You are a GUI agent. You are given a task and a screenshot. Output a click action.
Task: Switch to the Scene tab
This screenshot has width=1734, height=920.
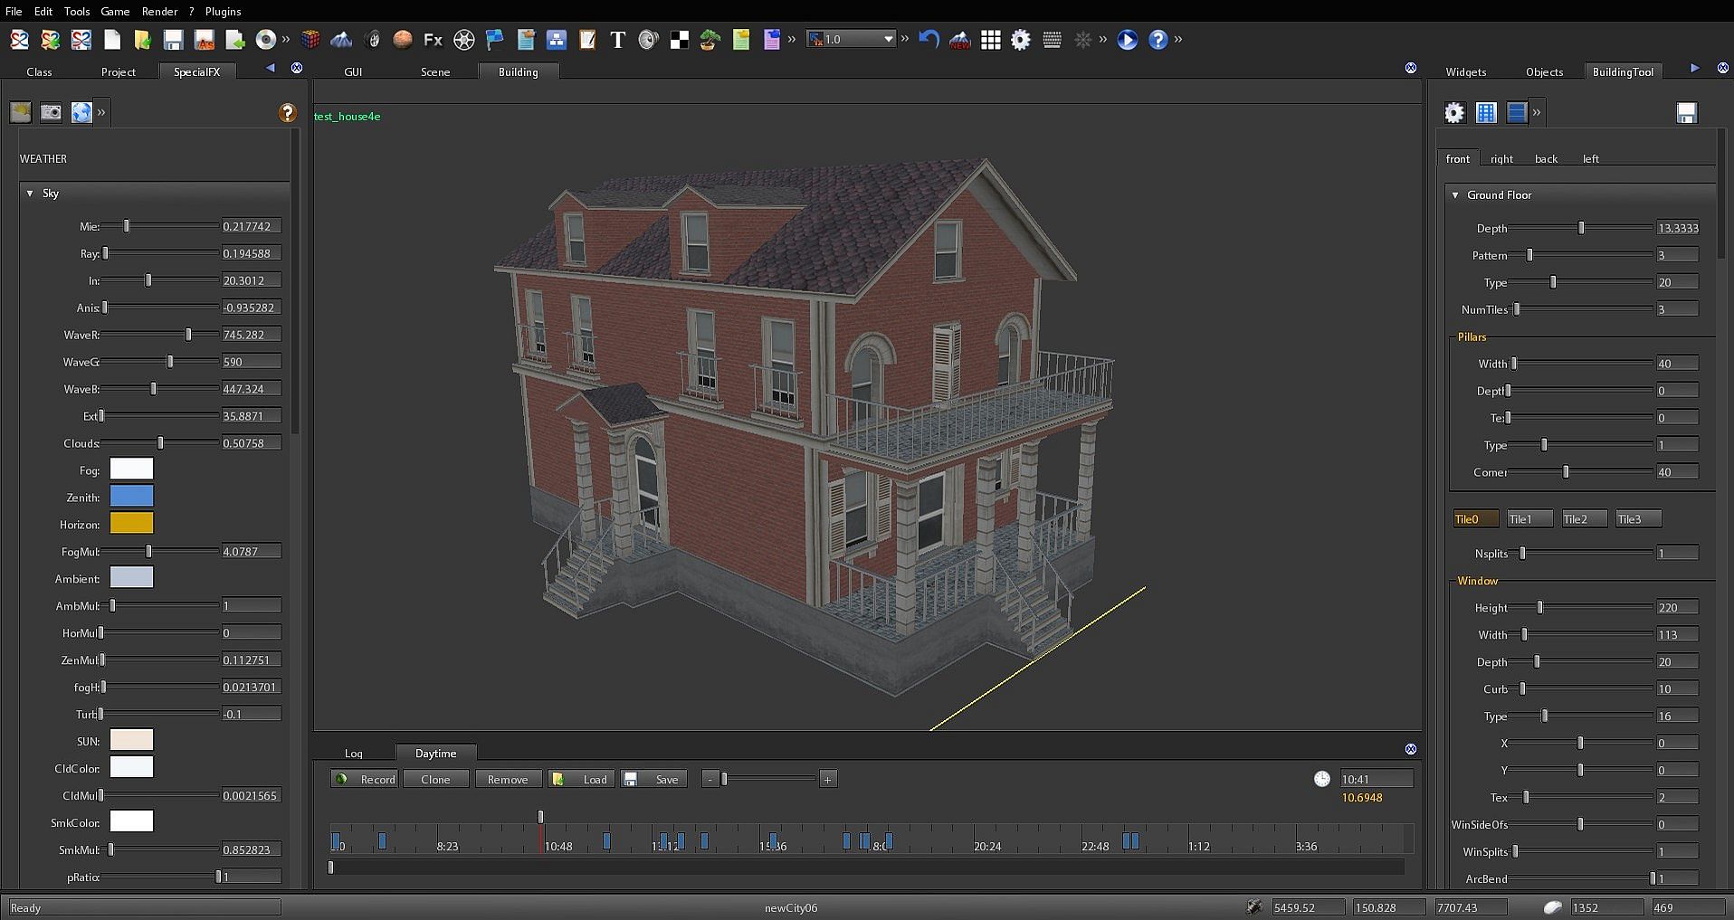coord(434,71)
